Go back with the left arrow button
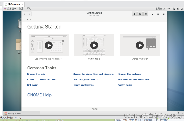The image size is (184, 121). (25, 14)
